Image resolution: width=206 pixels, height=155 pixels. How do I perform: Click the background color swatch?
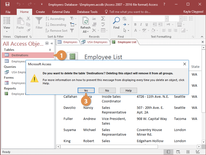pyautogui.click(x=153, y=30)
